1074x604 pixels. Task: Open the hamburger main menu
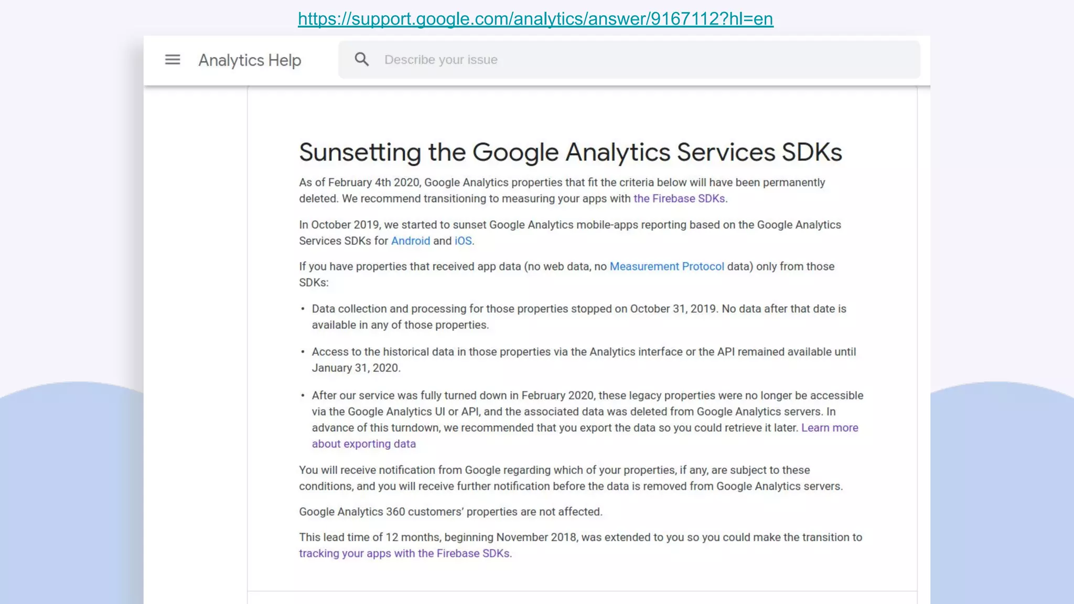tap(173, 60)
